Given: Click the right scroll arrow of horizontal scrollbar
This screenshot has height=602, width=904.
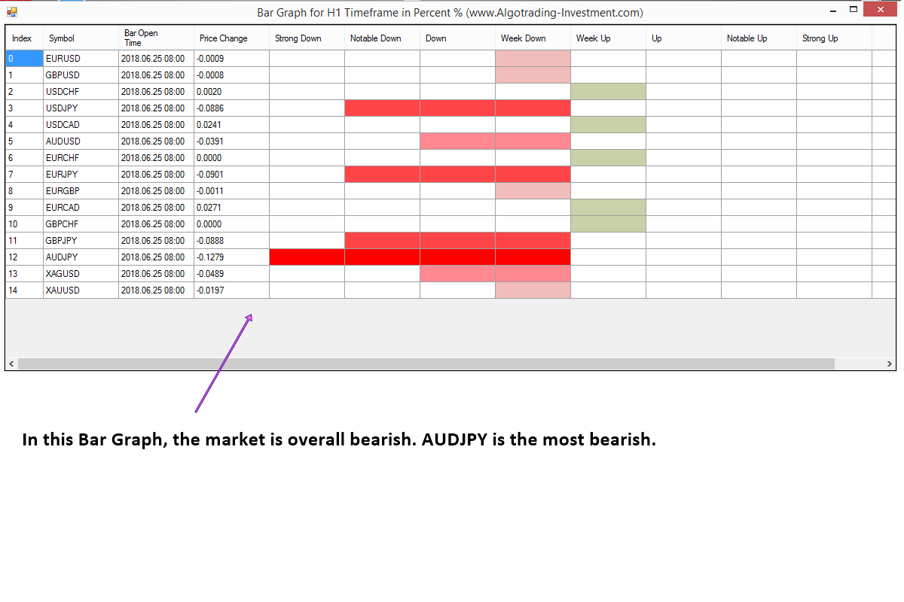Looking at the screenshot, I should (890, 364).
